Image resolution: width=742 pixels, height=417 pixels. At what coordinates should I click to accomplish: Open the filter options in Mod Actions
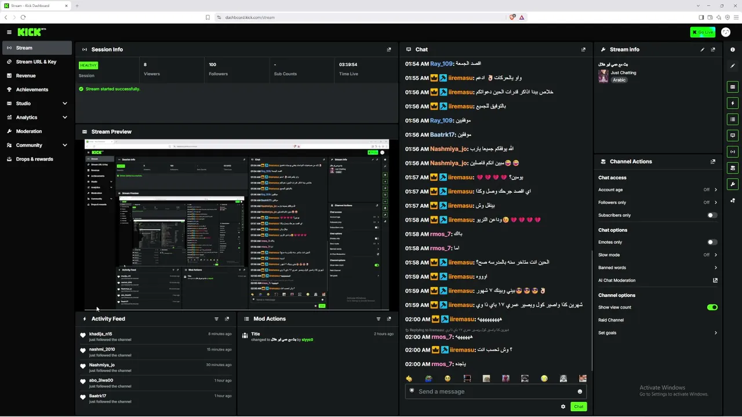point(379,319)
